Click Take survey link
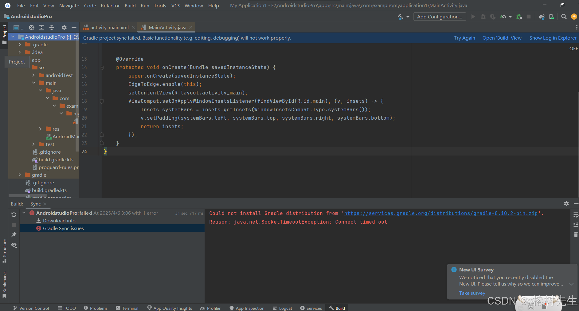The image size is (579, 311). coord(472,293)
